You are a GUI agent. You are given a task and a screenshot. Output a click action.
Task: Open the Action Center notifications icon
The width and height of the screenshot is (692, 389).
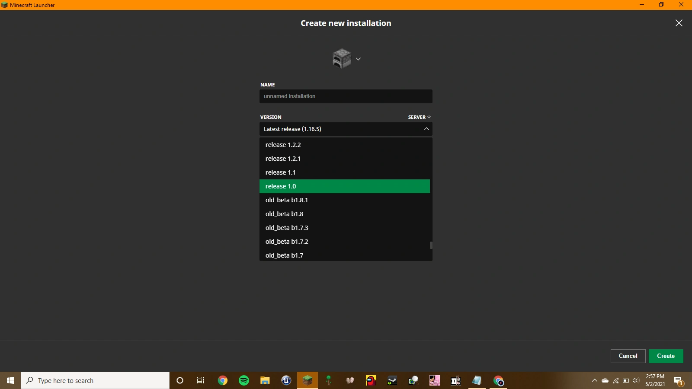(679, 380)
